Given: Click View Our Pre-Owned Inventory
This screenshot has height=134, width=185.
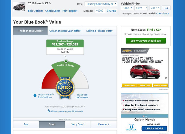Looking at the screenshot, I should (141, 105).
